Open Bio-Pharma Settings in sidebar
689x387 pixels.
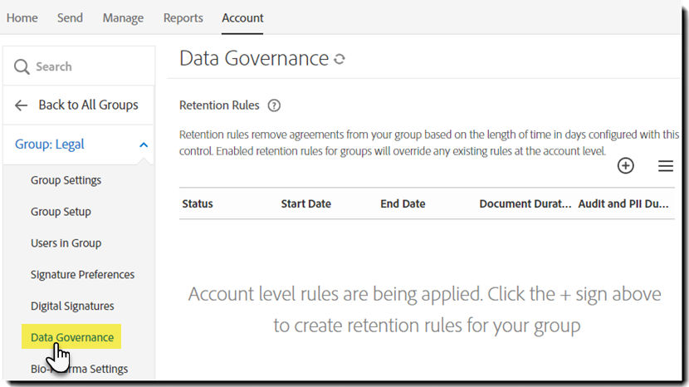[x=80, y=369]
